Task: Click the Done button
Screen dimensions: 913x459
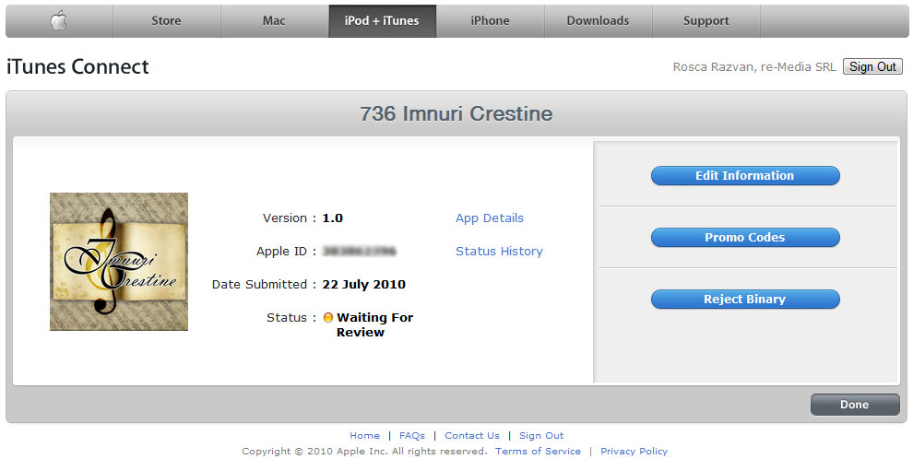Action: pyautogui.click(x=854, y=405)
